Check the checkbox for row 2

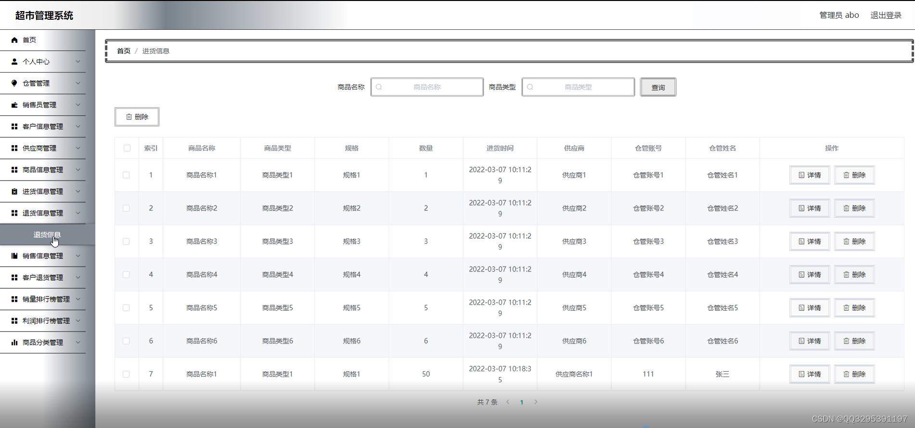pos(126,208)
